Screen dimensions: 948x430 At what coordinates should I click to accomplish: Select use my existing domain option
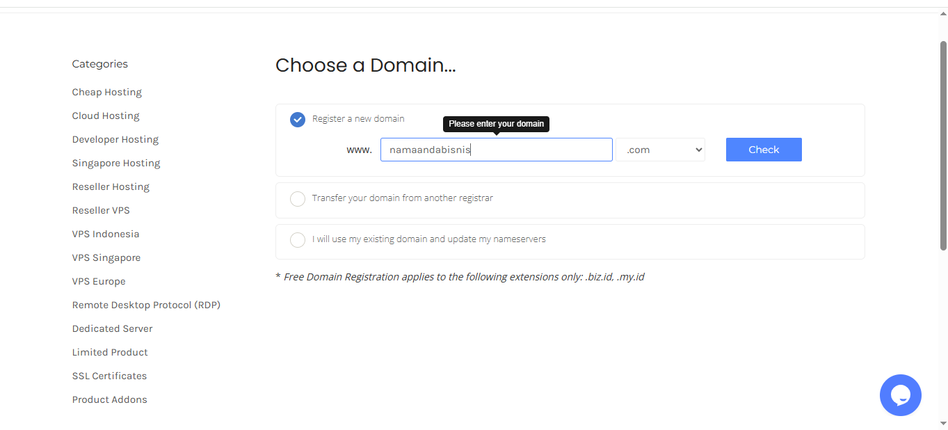(298, 240)
